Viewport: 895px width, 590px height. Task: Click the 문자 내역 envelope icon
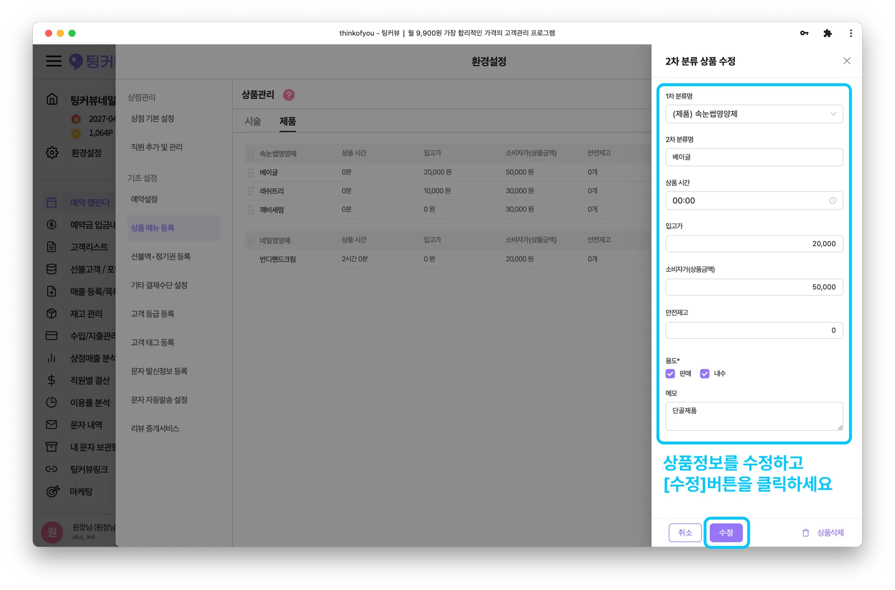point(52,424)
